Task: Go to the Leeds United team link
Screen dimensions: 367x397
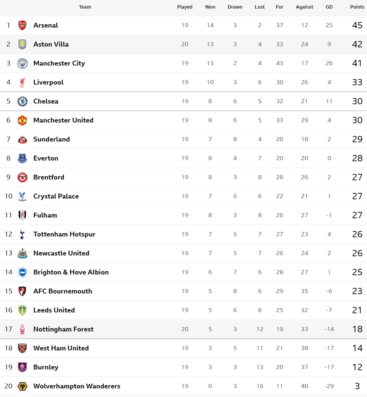Action: [x=54, y=310]
